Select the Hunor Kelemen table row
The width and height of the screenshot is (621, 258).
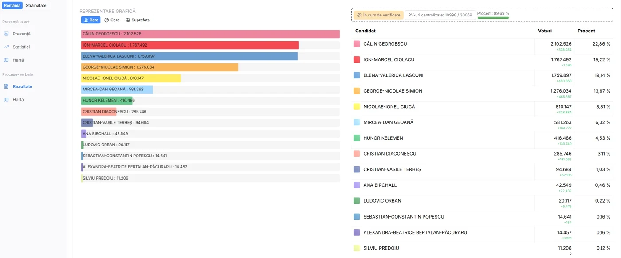(482, 141)
